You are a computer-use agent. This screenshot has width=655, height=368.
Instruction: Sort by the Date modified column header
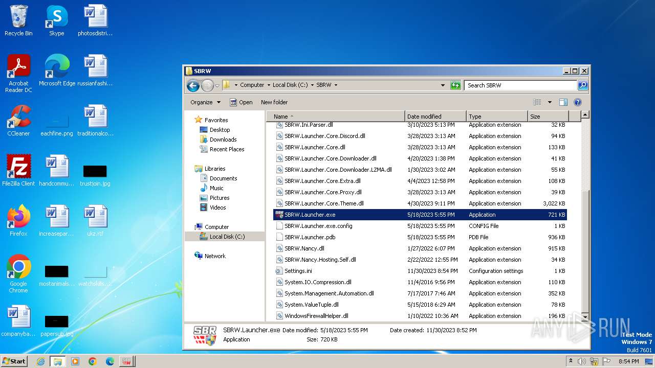[435, 117]
